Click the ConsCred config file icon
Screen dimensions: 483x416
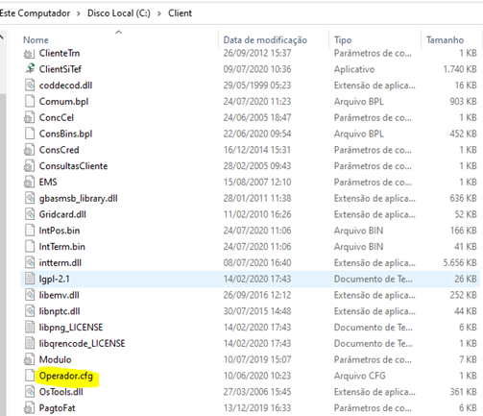30,150
